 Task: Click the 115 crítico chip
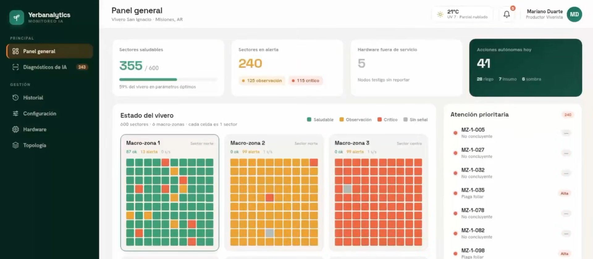point(305,80)
